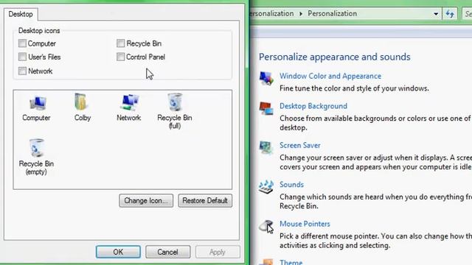Click the refresh button in Personalization address bar
This screenshot has height=265, width=472.
[450, 14]
